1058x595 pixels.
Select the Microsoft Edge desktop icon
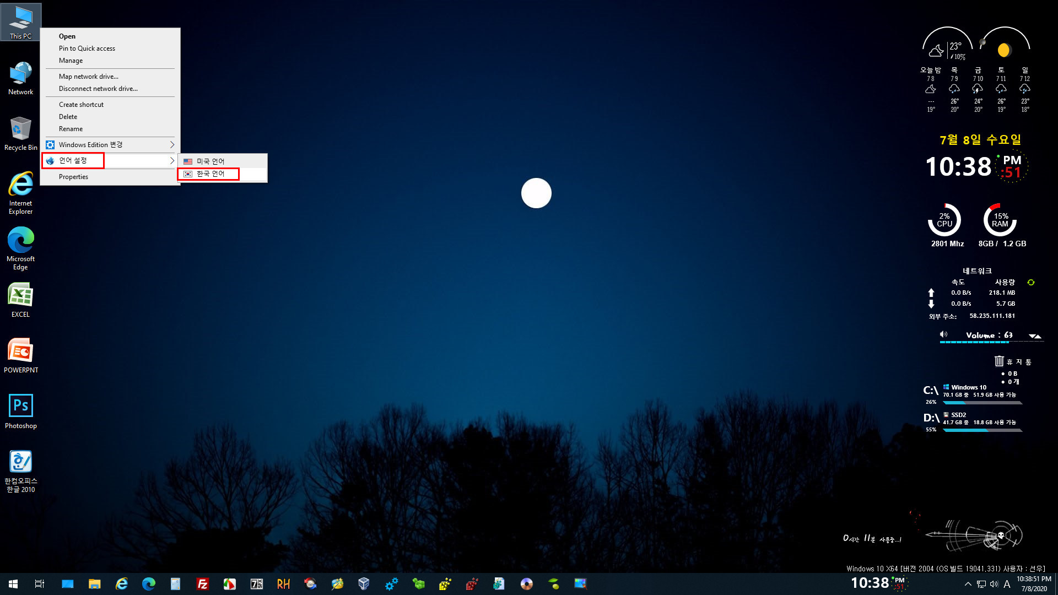pyautogui.click(x=20, y=248)
